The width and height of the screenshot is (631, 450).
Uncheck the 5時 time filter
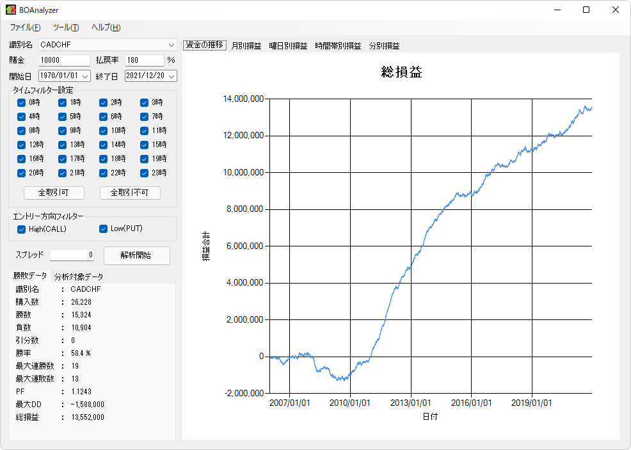[62, 117]
